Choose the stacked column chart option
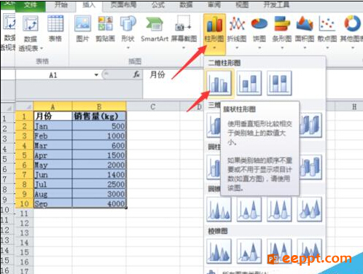 (x=249, y=83)
